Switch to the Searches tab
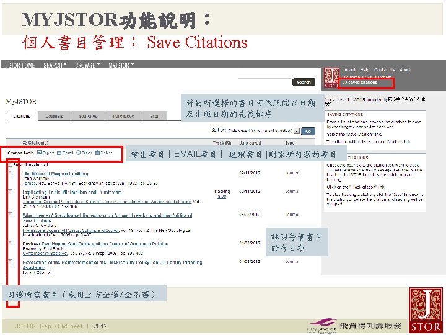Screen dimensions: 446x335 88,116
